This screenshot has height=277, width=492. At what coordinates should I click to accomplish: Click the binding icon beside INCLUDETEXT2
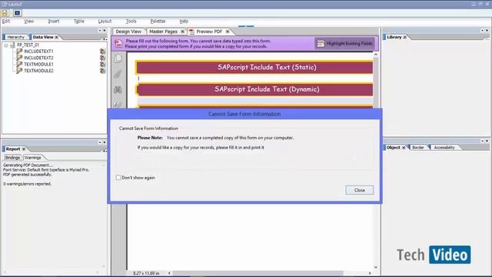102,58
